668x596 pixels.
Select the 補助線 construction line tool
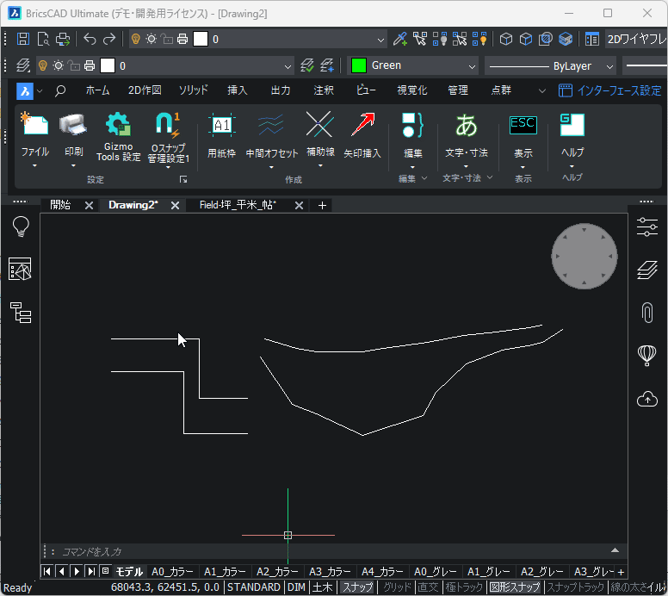[319, 126]
